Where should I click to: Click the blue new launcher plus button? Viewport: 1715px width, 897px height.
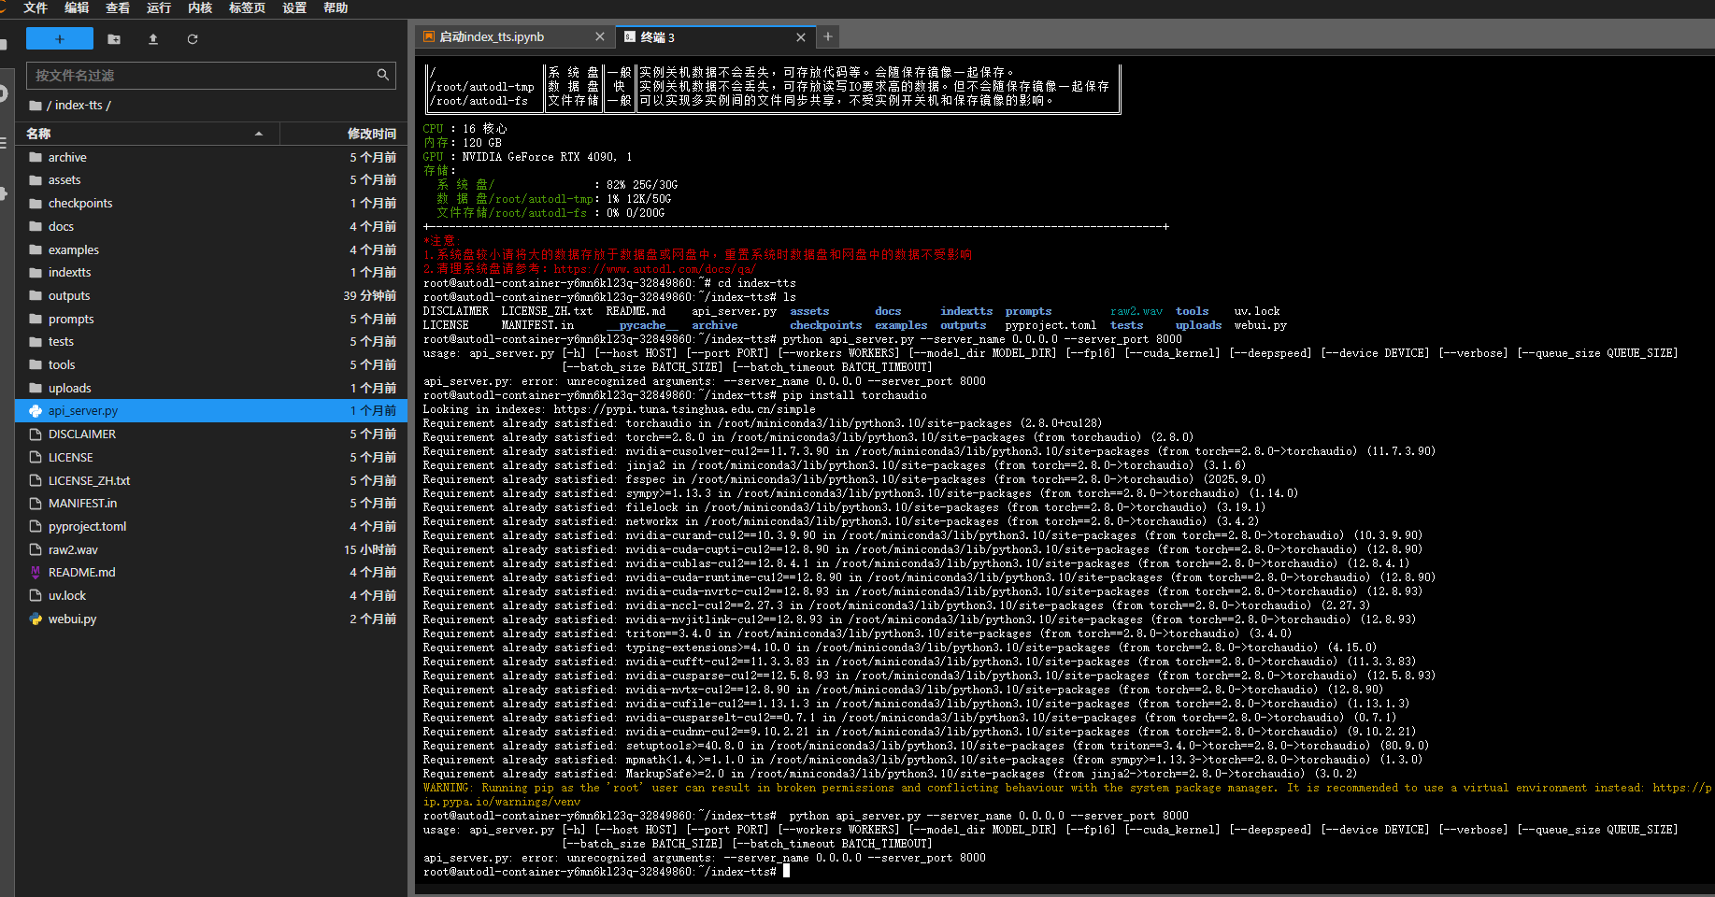click(x=60, y=38)
